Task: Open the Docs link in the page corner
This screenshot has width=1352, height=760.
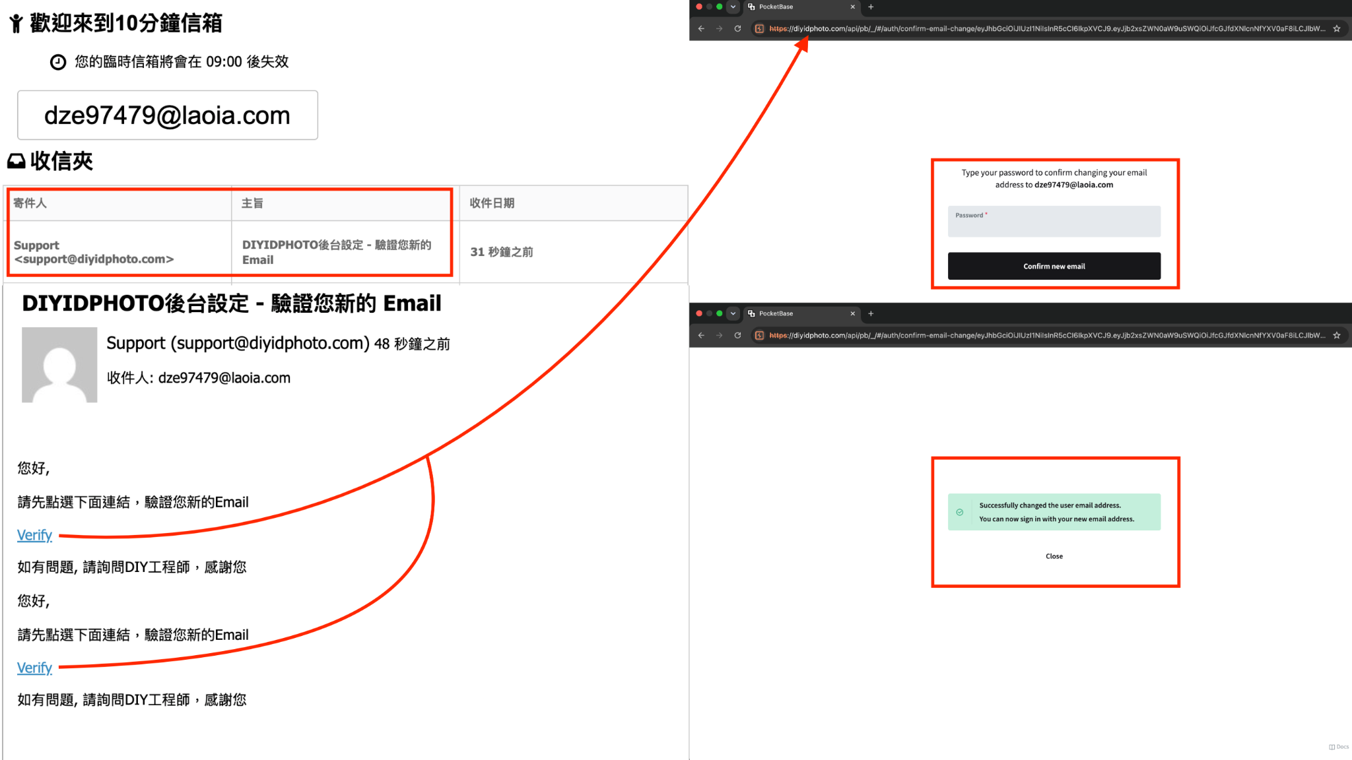Action: click(x=1339, y=747)
